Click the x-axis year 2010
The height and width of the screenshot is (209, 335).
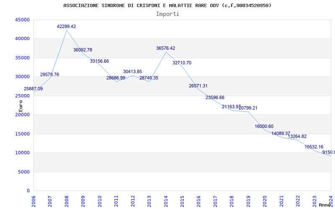(x=100, y=201)
